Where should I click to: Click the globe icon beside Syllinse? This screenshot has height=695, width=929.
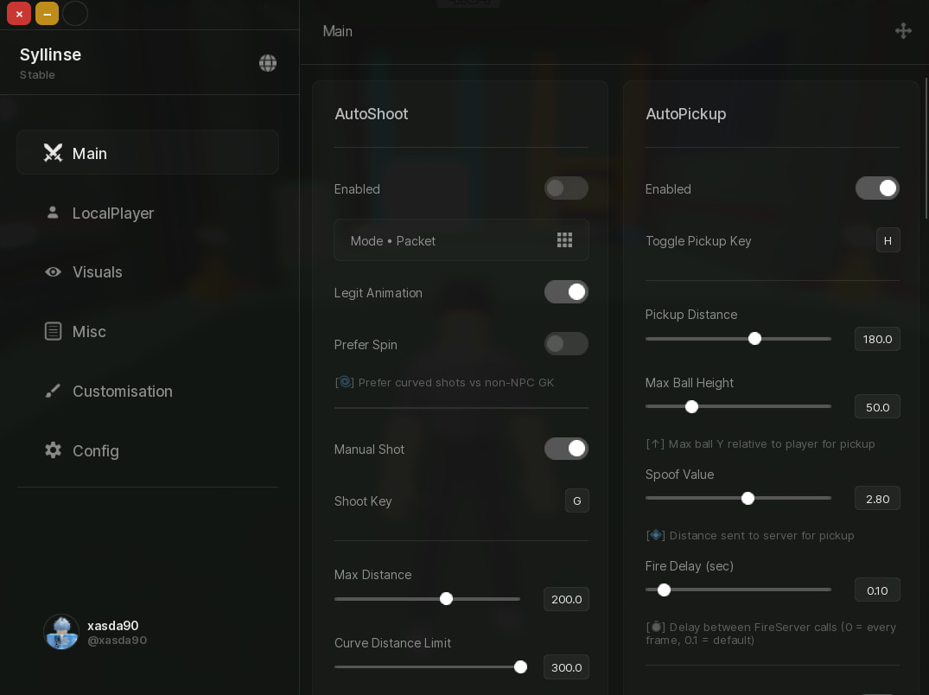point(268,63)
